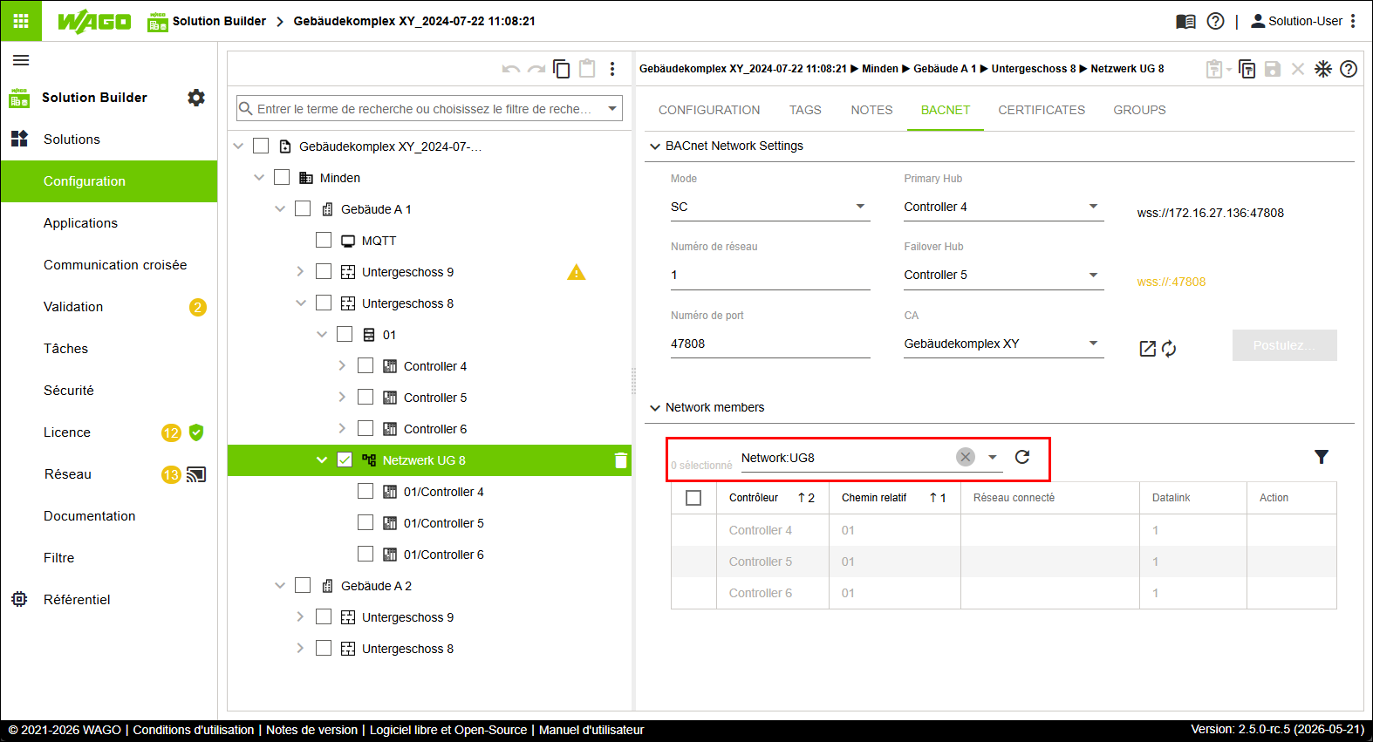
Task: Reload network members list
Action: (1022, 457)
